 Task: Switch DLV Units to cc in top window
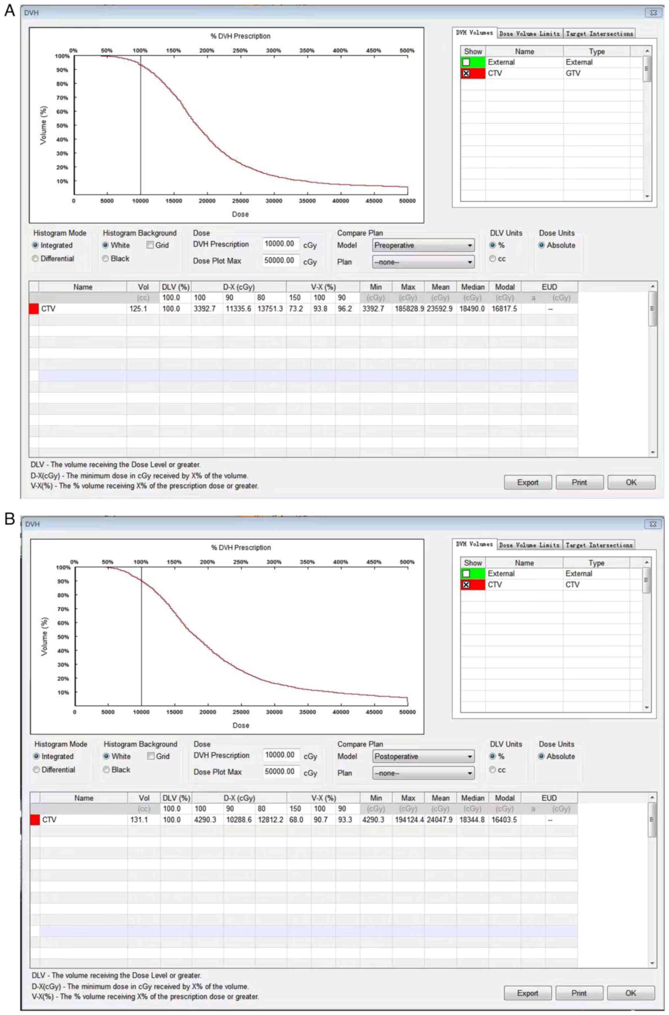click(493, 259)
